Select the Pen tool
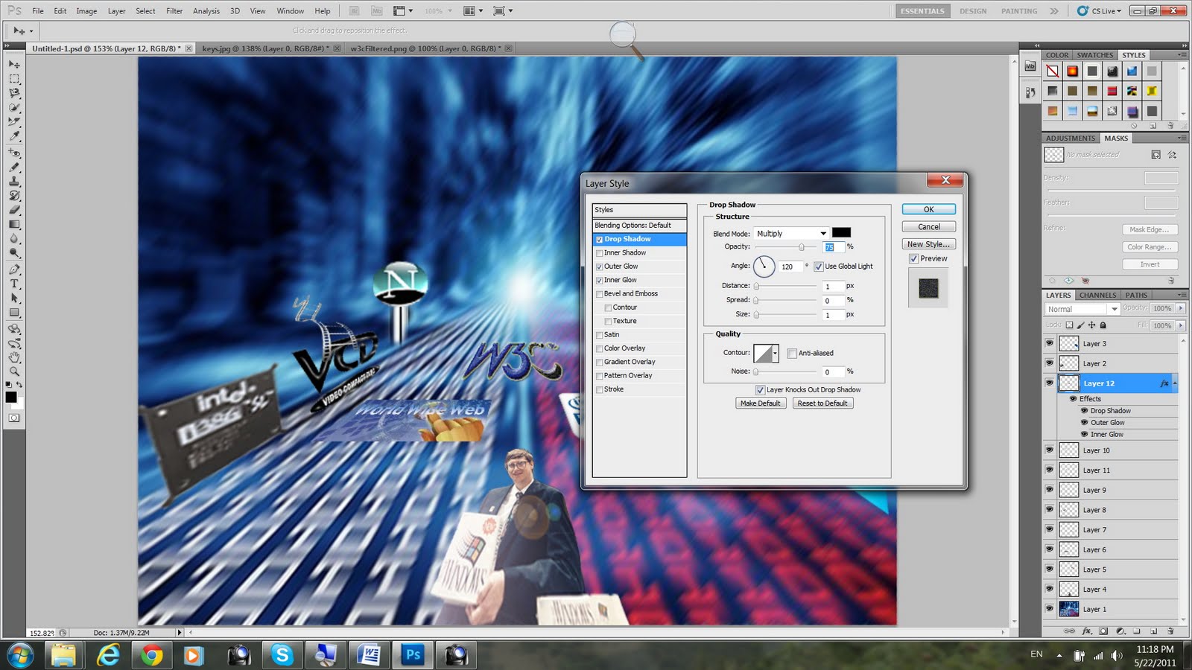1192x670 pixels. click(14, 269)
